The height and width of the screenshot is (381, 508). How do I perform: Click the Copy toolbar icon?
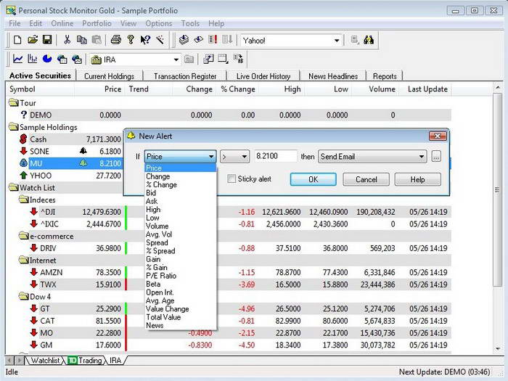click(81, 40)
